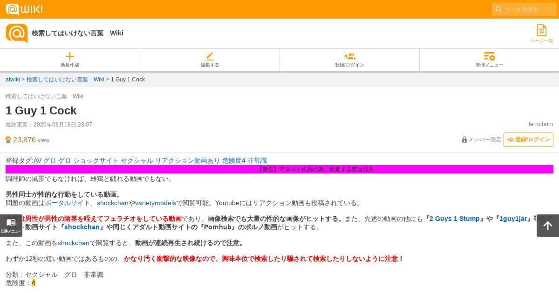This screenshot has height=293, width=559.
Task: Open the 1guy1jar link
Action: point(513,219)
